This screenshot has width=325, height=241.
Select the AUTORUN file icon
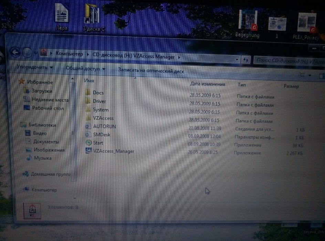(x=88, y=126)
